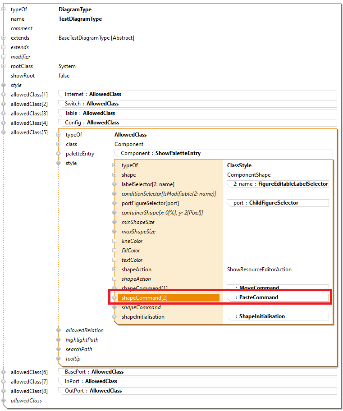The width and height of the screenshot is (343, 411).
Task: Collapse the style section of Component
Action: [58, 163]
